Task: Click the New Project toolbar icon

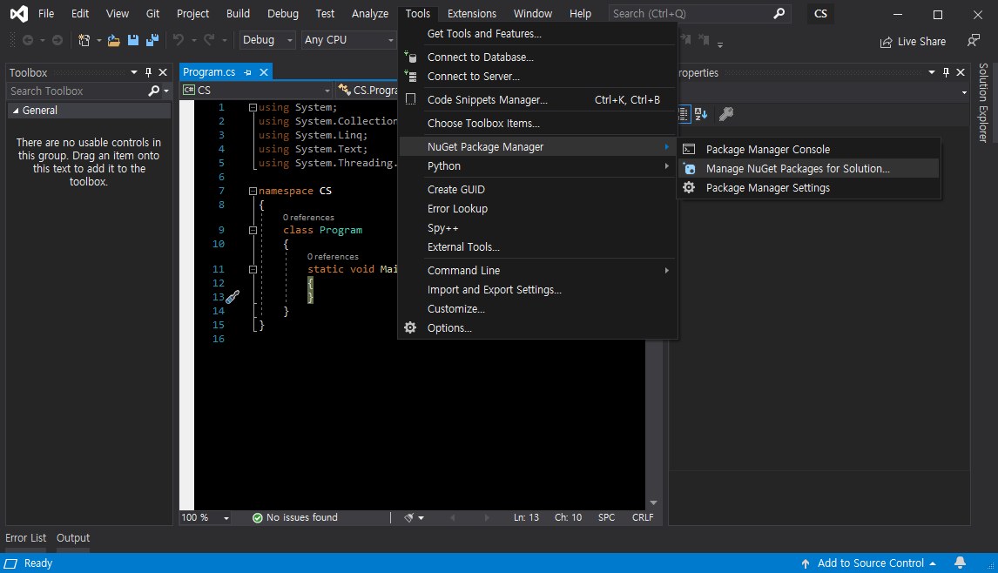Action: tap(84, 40)
